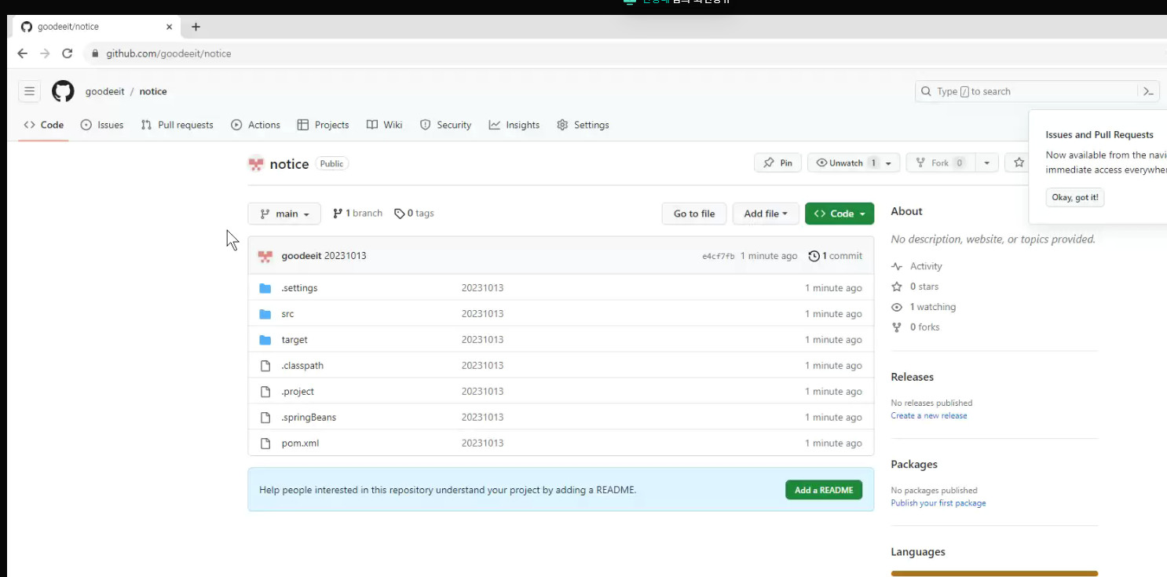The height and width of the screenshot is (577, 1167).
Task: Click Publish your first package link
Action: [938, 503]
